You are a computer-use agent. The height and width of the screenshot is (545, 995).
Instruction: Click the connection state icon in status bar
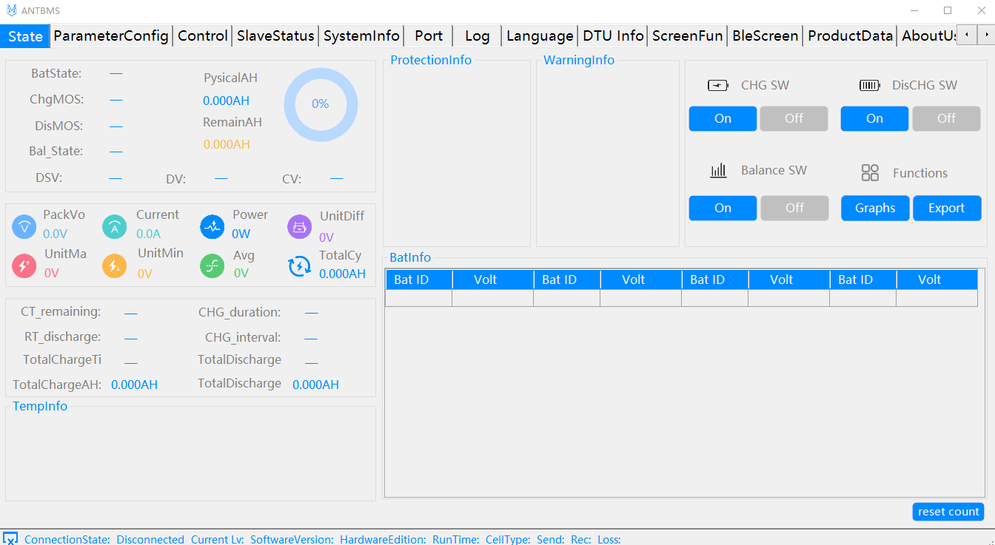[x=10, y=538]
